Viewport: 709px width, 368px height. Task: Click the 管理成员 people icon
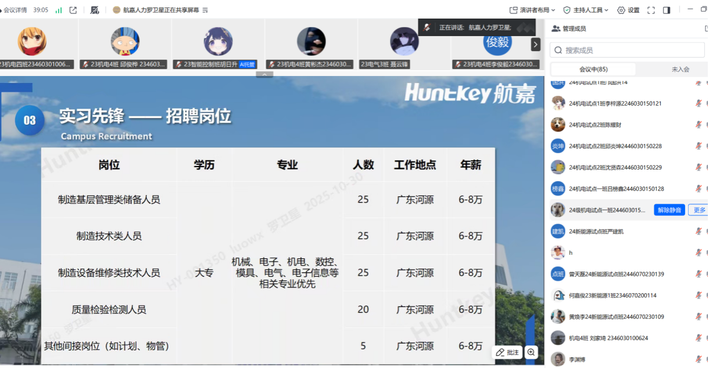[556, 28]
